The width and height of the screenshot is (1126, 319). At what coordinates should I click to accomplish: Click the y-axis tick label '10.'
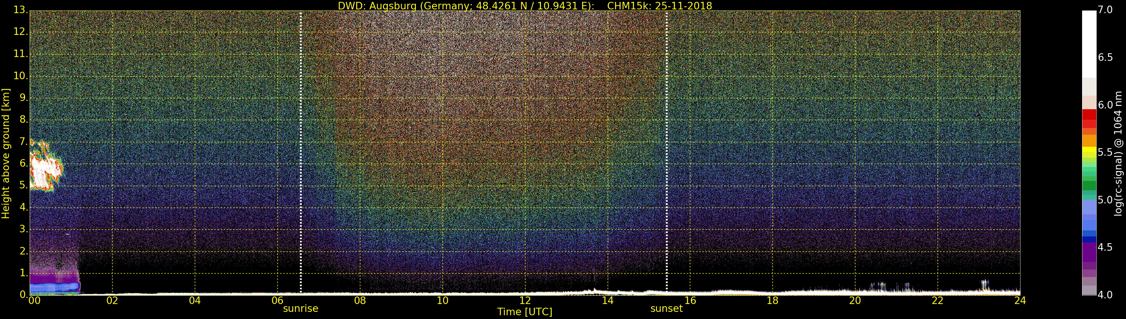(21, 76)
